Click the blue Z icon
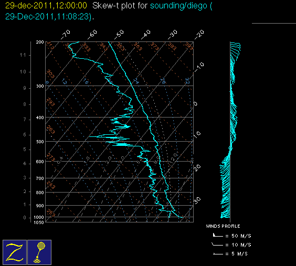 tap(15, 252)
